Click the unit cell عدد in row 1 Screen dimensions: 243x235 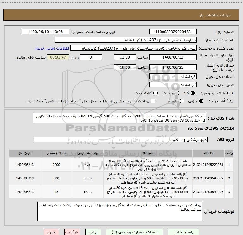[87, 165]
